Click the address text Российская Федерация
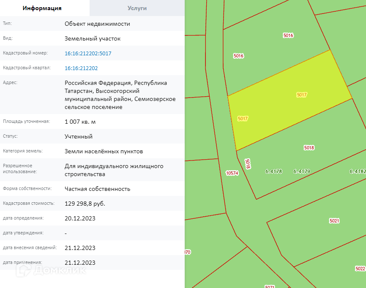Viewport: 366px width, 288px height. (98, 83)
